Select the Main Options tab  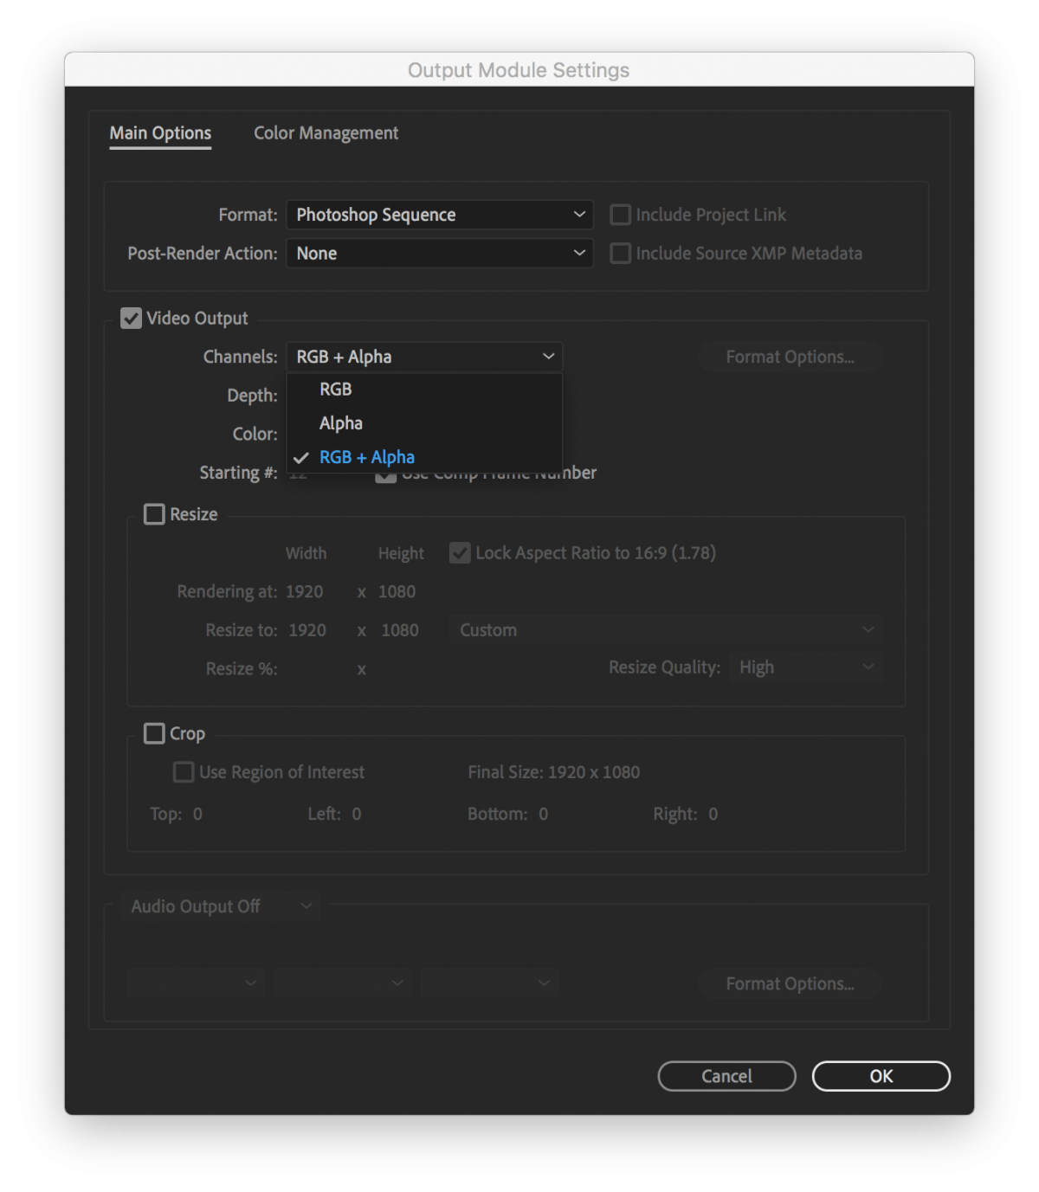159,132
